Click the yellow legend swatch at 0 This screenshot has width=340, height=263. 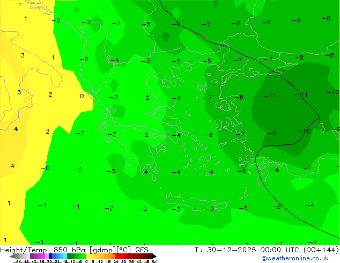[x=88, y=256]
